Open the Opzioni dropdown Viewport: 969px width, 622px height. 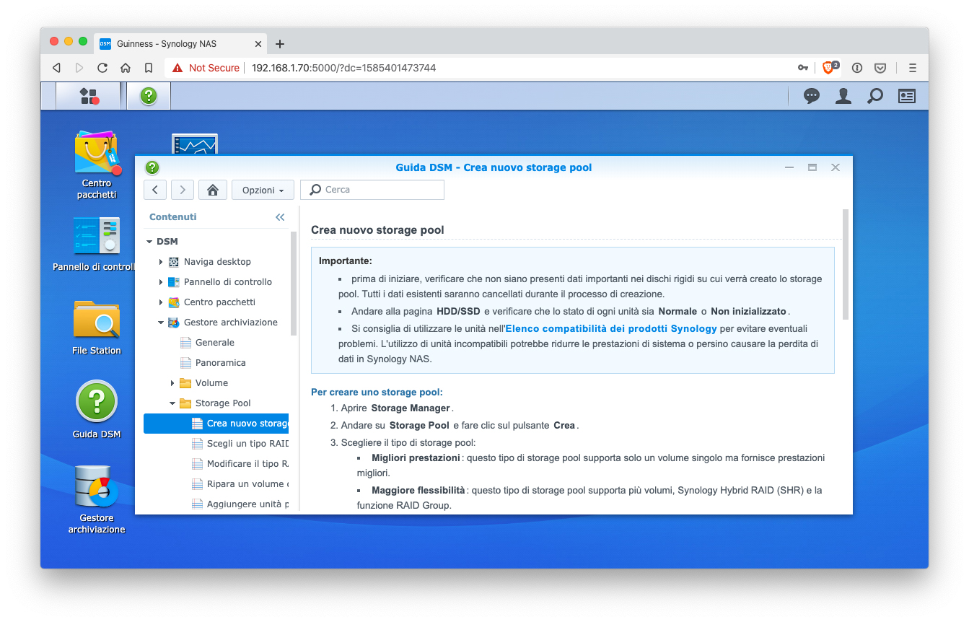[x=263, y=190]
